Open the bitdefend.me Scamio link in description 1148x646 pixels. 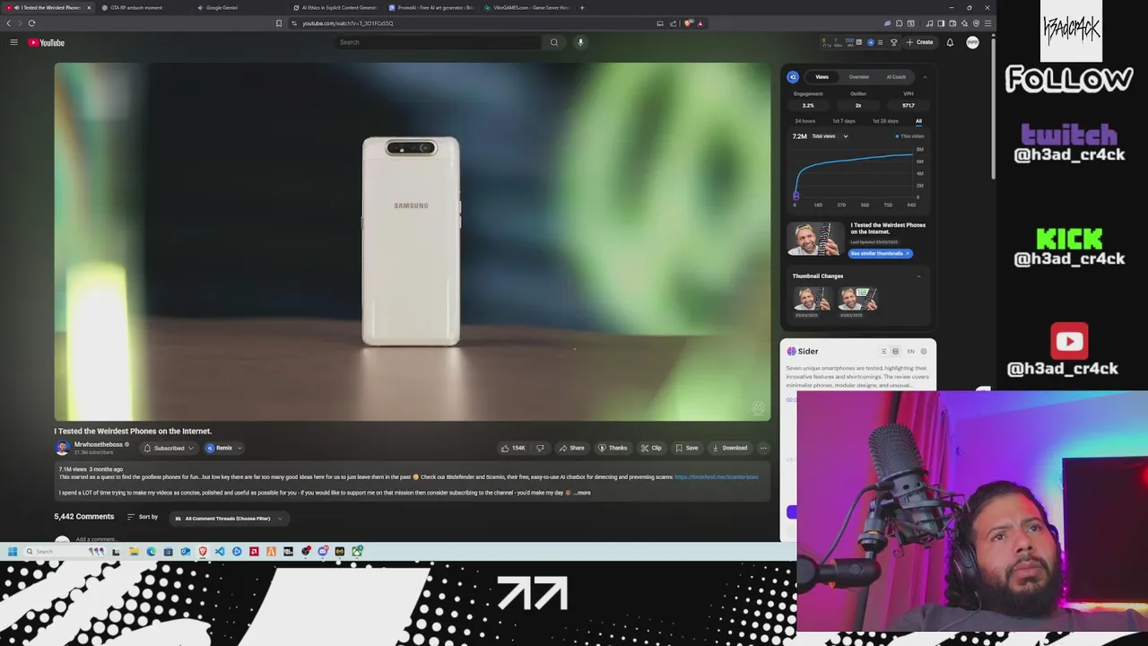tap(716, 477)
